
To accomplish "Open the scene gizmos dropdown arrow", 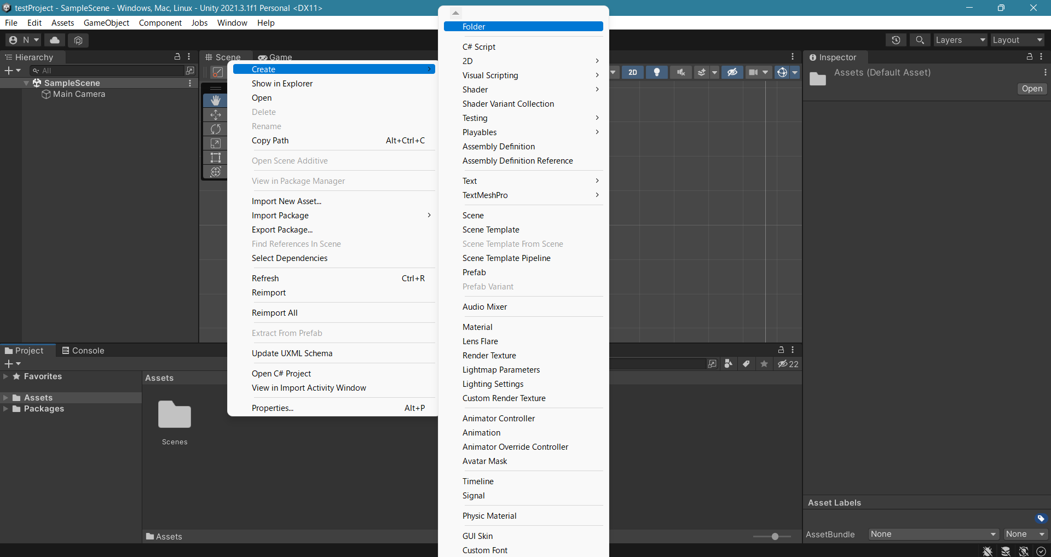I will click(795, 72).
